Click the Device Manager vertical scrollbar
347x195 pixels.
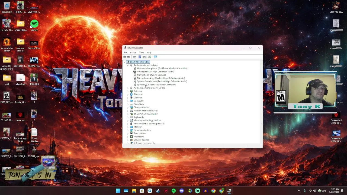[261, 93]
